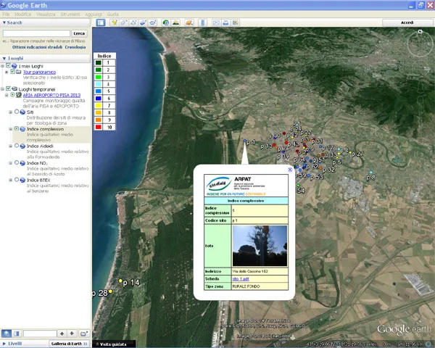The height and width of the screenshot is (348, 435).
Task: Click the Email envelope toolbar icon
Action: [216, 22]
